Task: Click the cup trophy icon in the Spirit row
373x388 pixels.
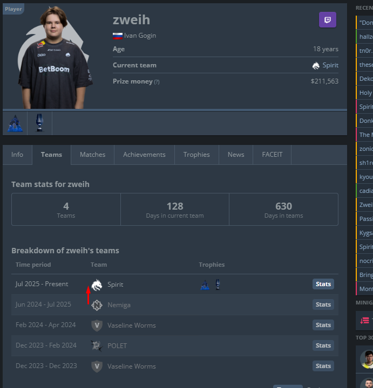Action: pyautogui.click(x=218, y=285)
